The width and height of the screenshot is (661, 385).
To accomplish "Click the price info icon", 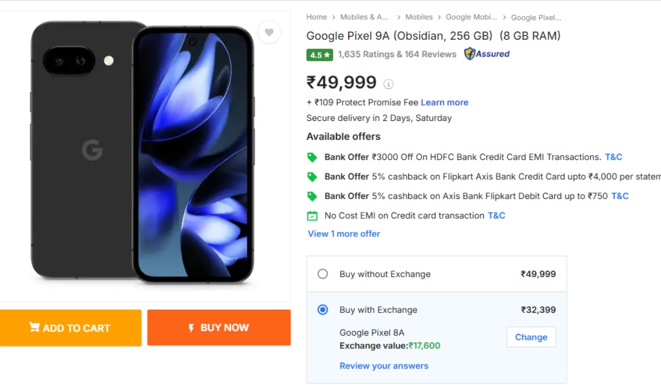I will 388,84.
